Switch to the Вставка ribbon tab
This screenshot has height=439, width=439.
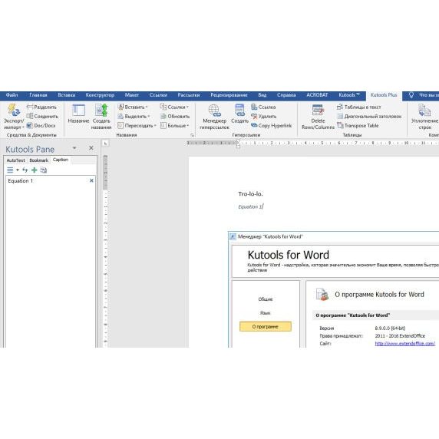(x=67, y=95)
